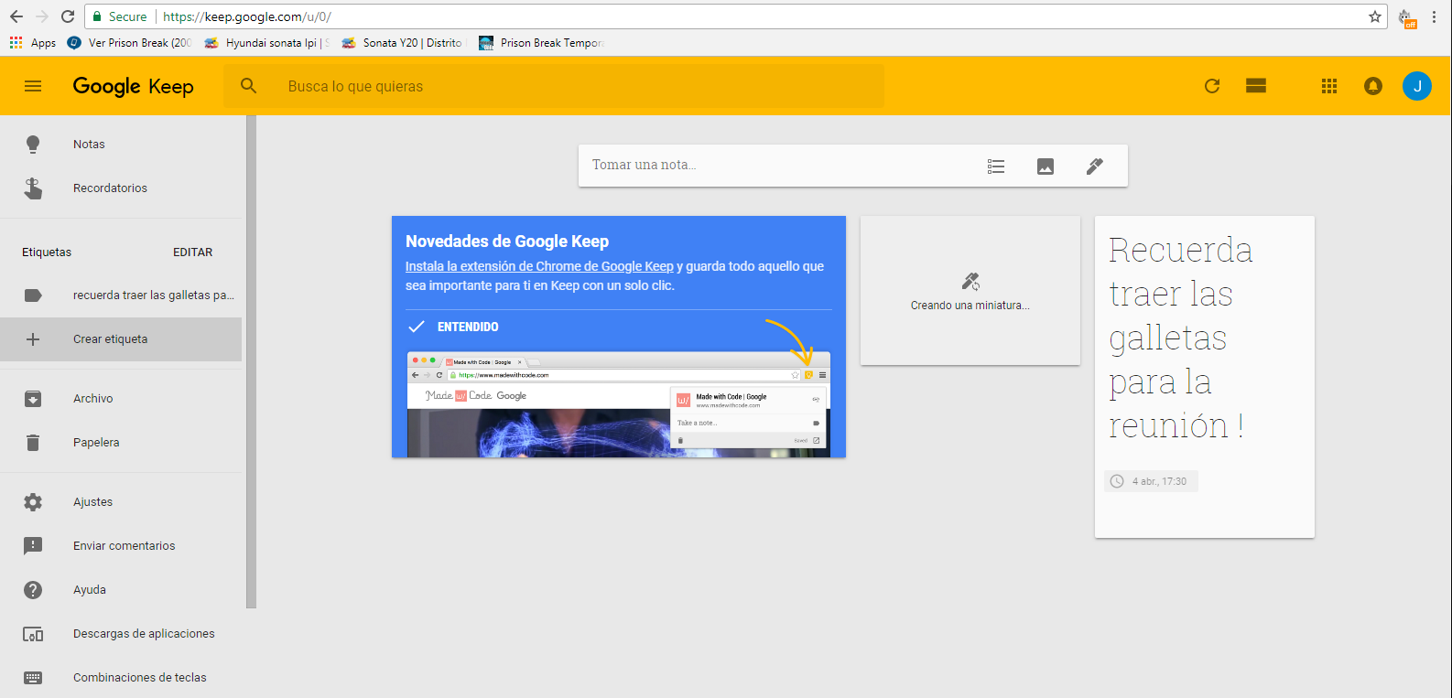Click the checkmark beside ENTENDIDO

(417, 327)
